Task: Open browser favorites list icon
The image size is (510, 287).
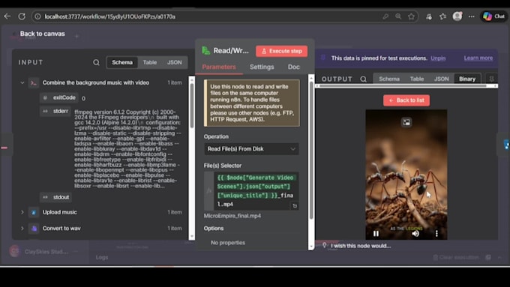Action: tap(442, 16)
